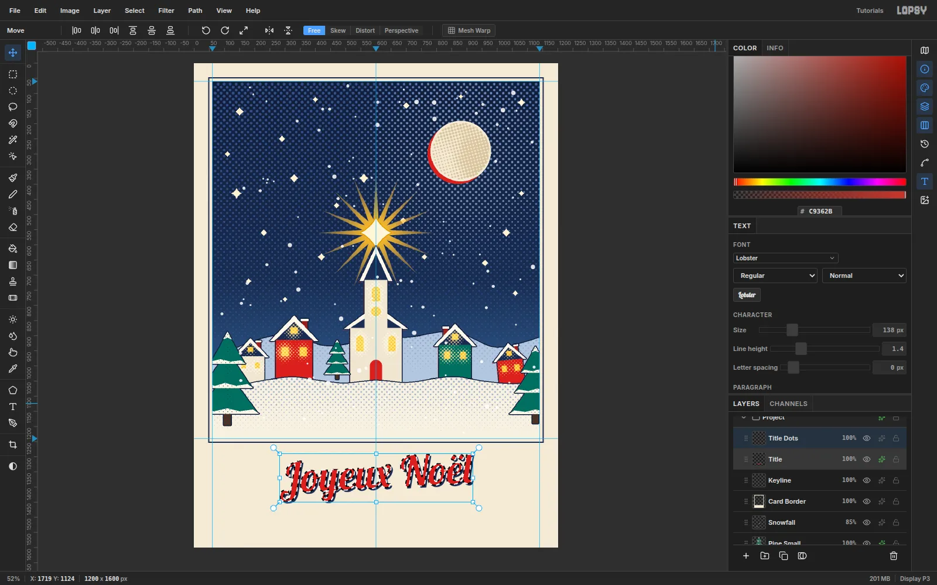Select the Eraser tool
Image resolution: width=937 pixels, height=585 pixels.
[13, 227]
